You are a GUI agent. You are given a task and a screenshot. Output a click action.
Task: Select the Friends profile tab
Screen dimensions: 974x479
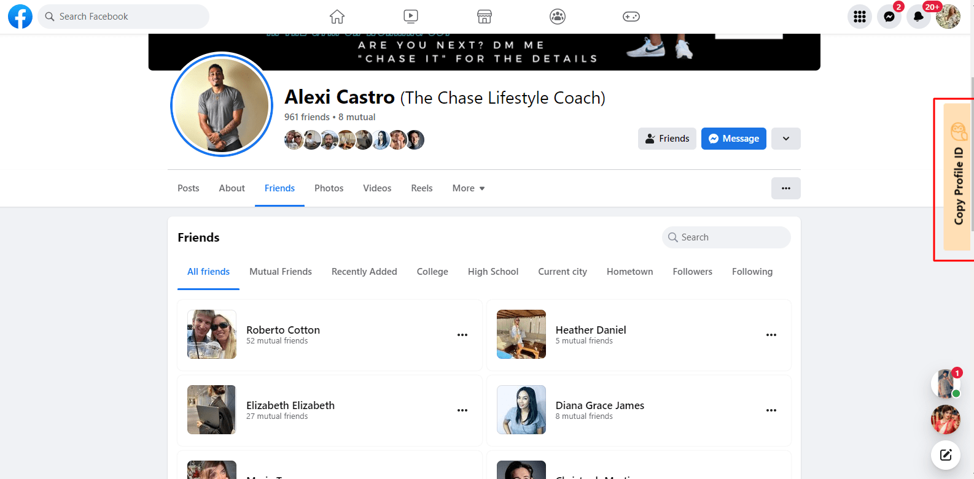(x=279, y=188)
